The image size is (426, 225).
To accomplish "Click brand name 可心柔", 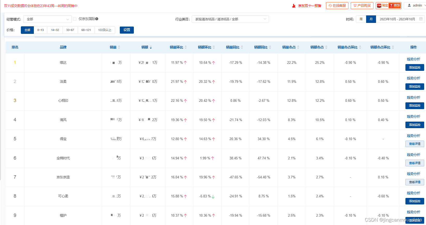I will 63,196.
